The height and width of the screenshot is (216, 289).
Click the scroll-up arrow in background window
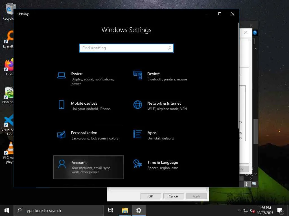point(255,49)
